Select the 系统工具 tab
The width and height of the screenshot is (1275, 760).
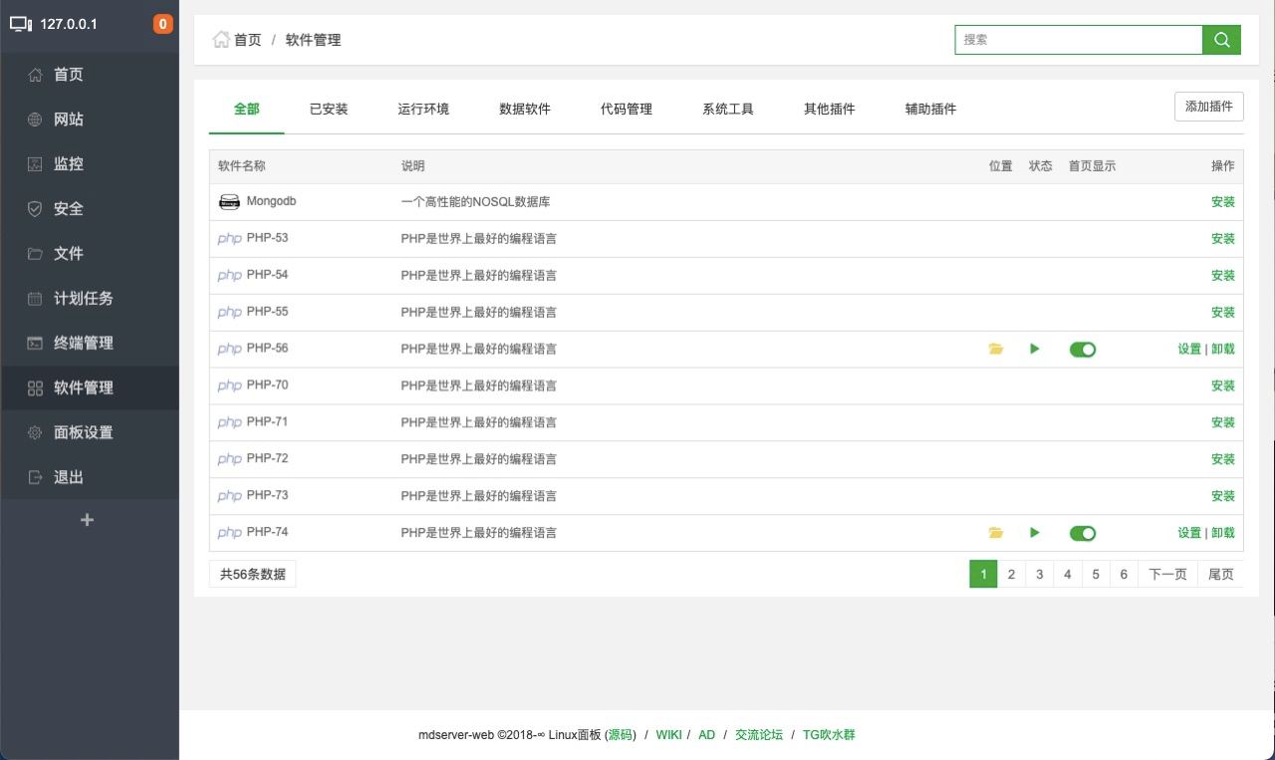tap(727, 109)
